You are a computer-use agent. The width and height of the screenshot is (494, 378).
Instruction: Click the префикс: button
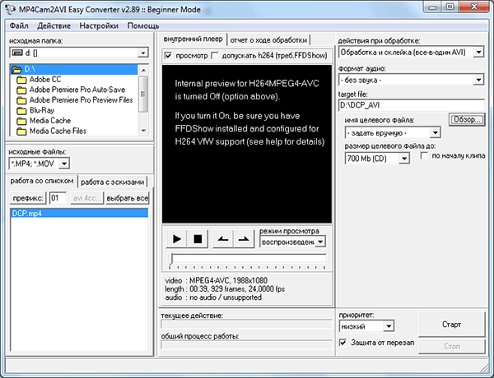[x=28, y=198]
